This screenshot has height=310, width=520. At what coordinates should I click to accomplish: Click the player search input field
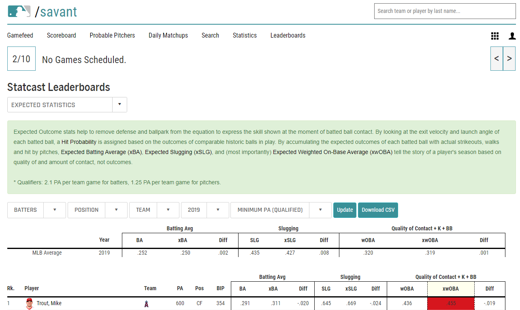point(445,11)
